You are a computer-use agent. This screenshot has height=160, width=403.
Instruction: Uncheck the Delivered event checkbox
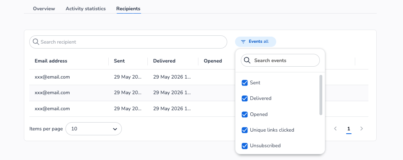(x=245, y=98)
